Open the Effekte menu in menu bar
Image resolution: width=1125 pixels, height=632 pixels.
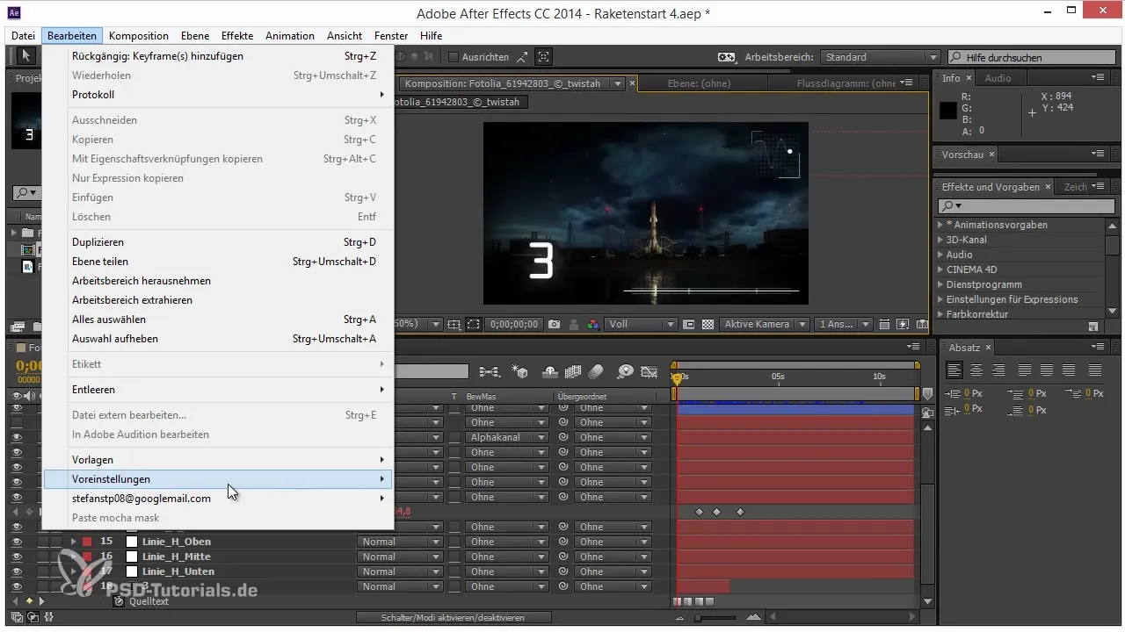coord(237,36)
